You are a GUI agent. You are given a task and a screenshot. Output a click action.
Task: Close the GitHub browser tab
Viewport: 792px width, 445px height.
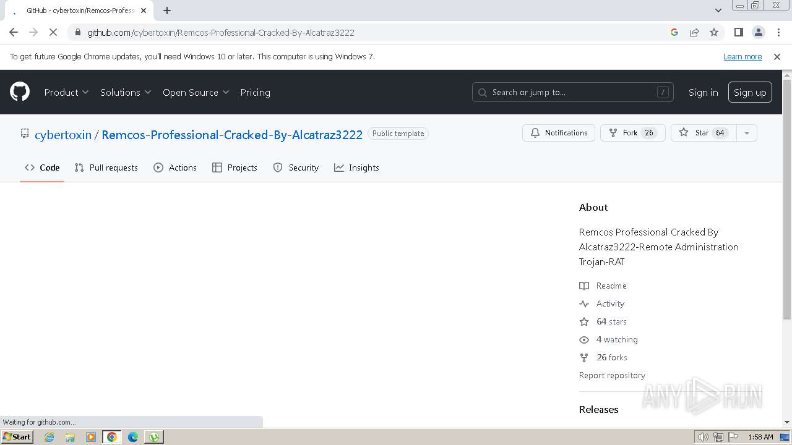(x=143, y=11)
